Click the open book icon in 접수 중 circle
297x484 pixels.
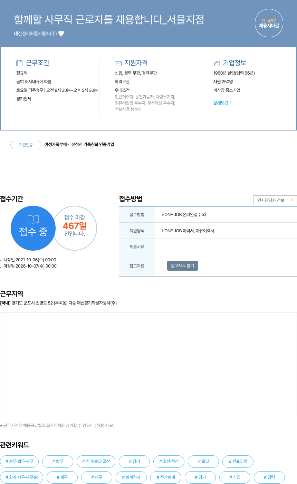[x=33, y=219]
